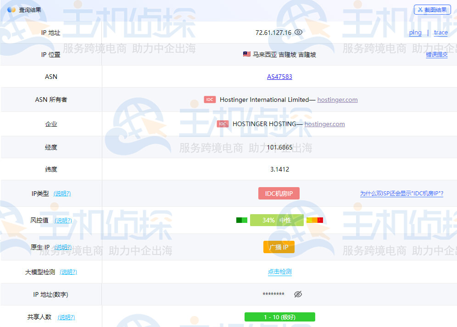Viewport: 457px width, 327px height.
Task: Expand the 说明? link beside IP类型
Action: 63,194
